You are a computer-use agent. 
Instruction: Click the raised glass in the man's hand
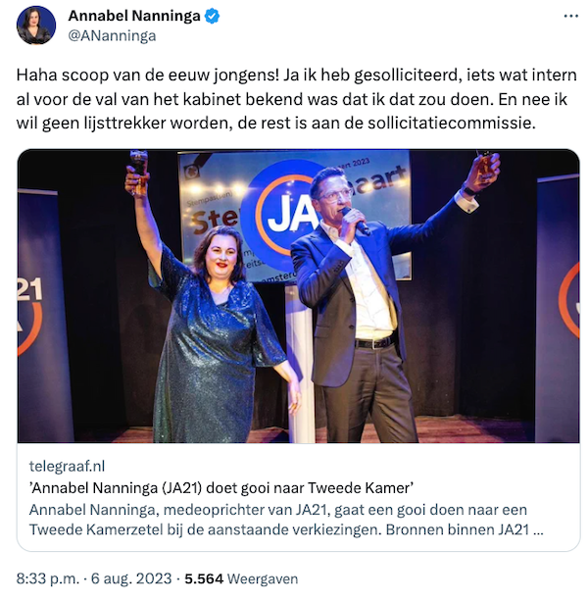[x=486, y=165]
